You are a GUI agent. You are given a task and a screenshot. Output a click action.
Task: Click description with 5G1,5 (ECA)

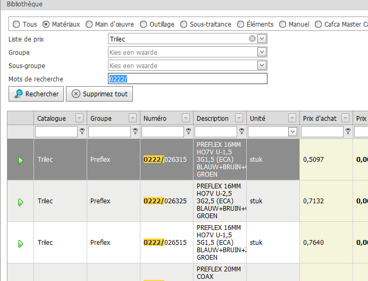[220, 243]
